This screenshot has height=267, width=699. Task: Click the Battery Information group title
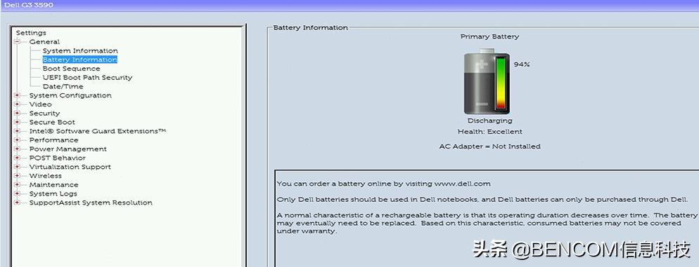tap(310, 27)
